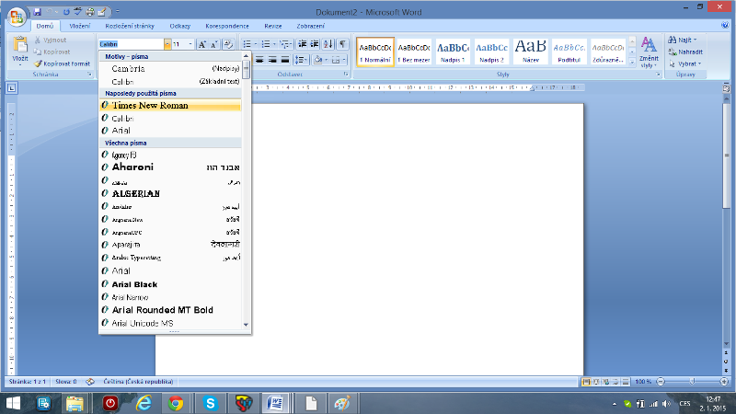The height and width of the screenshot is (414, 736).
Task: Open shading color dropdown arrow
Action: coord(327,60)
